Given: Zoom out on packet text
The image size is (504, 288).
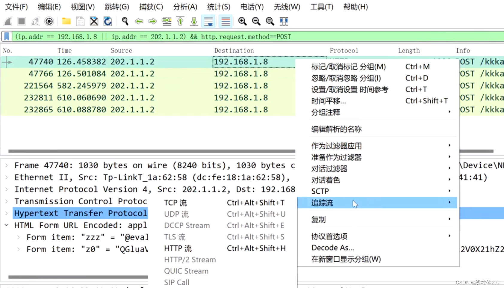Looking at the screenshot, I should [256, 21].
